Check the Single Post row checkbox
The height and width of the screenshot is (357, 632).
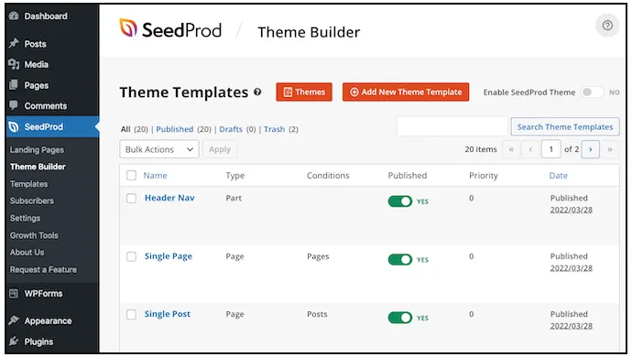pos(131,314)
